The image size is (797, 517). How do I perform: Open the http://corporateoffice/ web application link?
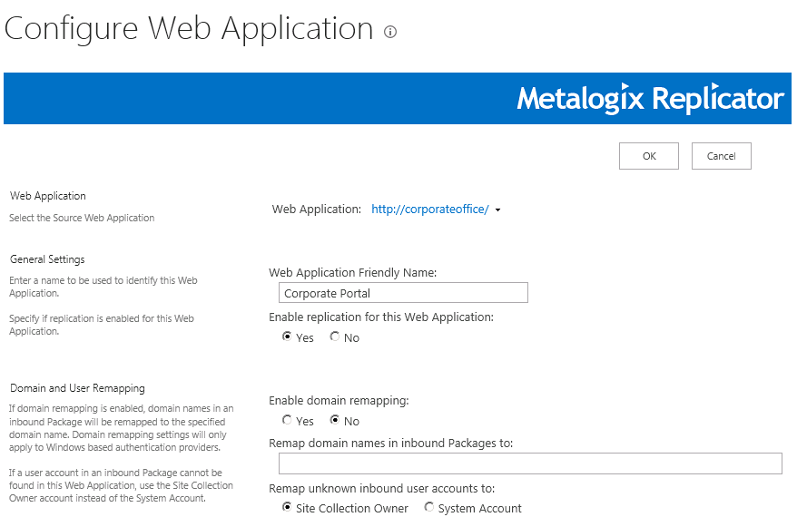(430, 210)
